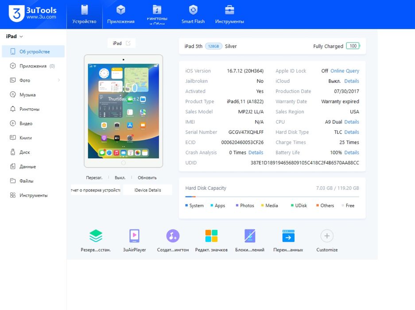Open Перен...анных data transfer tool
Viewport: 415px width, 310px height.
click(288, 240)
